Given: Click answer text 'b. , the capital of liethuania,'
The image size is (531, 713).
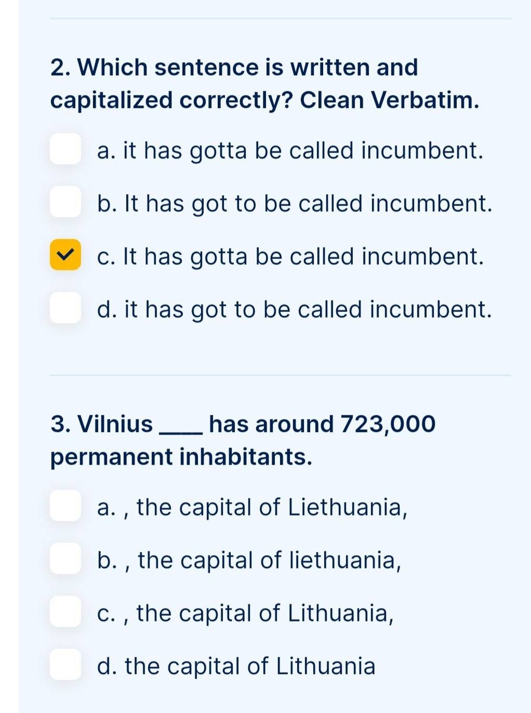Looking at the screenshot, I should [249, 560].
